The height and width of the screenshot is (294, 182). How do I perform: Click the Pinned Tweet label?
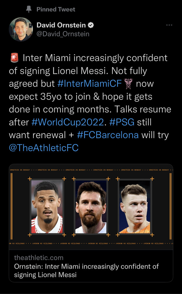click(56, 9)
